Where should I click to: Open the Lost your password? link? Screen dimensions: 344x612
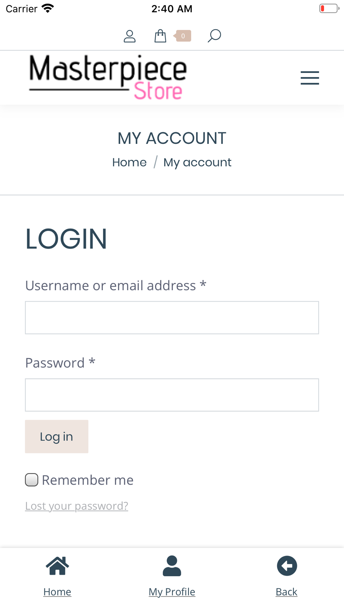coord(77,506)
